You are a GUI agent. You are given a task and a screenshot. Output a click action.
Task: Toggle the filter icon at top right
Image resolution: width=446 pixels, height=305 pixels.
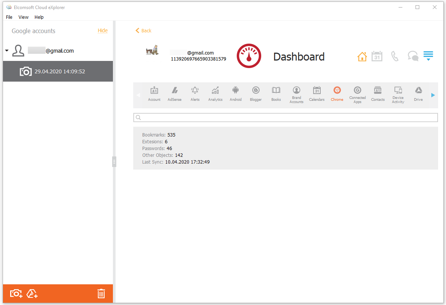coord(428,56)
